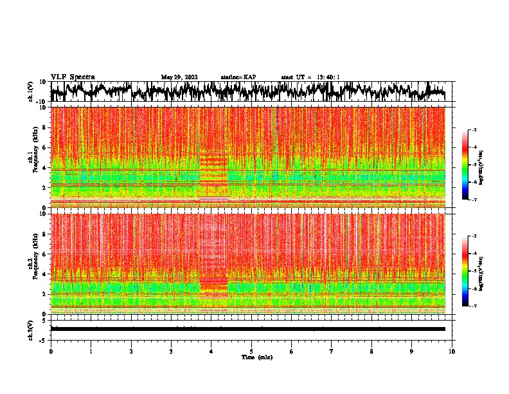The height and width of the screenshot is (394, 509).
Task: Click the time axis tick label "1"
Action: click(91, 352)
